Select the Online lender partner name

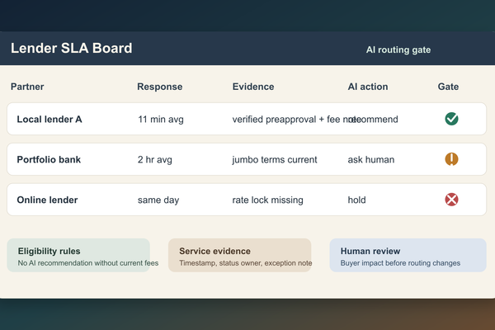coord(47,200)
